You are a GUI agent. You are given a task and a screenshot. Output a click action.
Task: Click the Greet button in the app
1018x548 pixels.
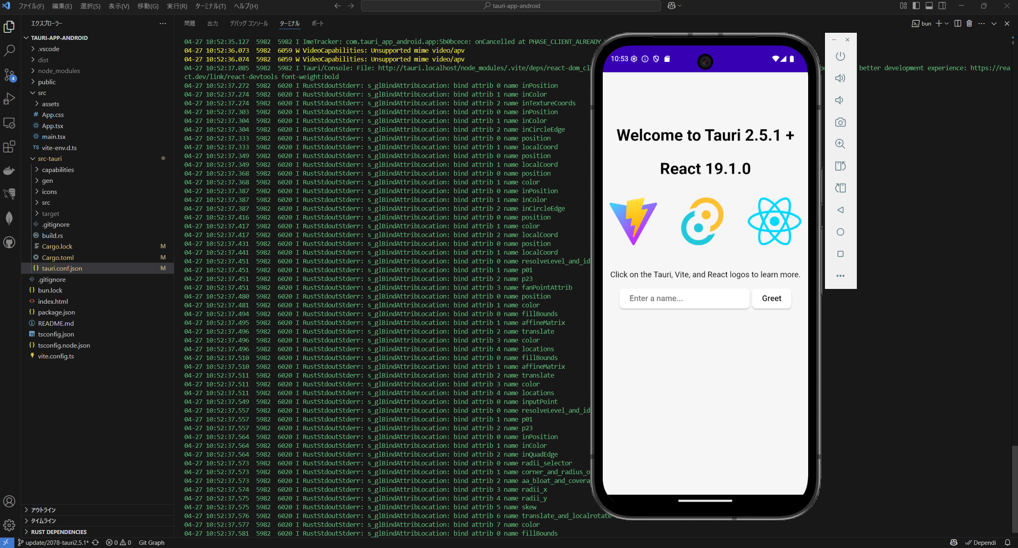771,298
